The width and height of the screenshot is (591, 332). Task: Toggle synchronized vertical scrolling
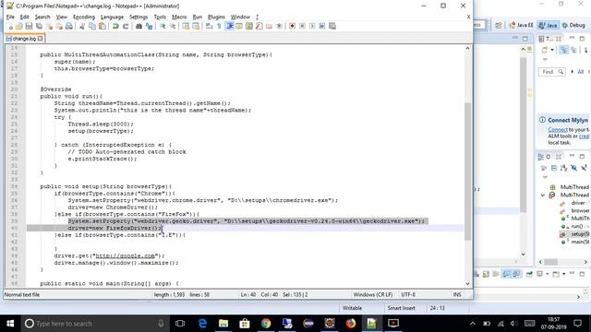pos(186,27)
